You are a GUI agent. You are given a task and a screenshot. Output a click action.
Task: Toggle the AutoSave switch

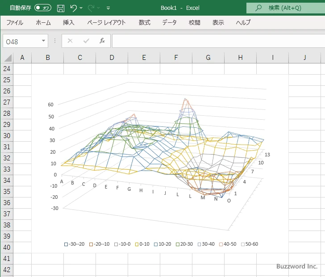click(x=43, y=8)
